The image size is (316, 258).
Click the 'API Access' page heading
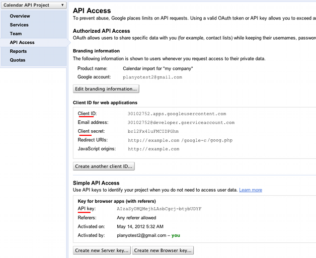[92, 11]
